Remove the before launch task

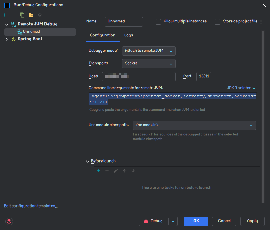tap(107, 171)
